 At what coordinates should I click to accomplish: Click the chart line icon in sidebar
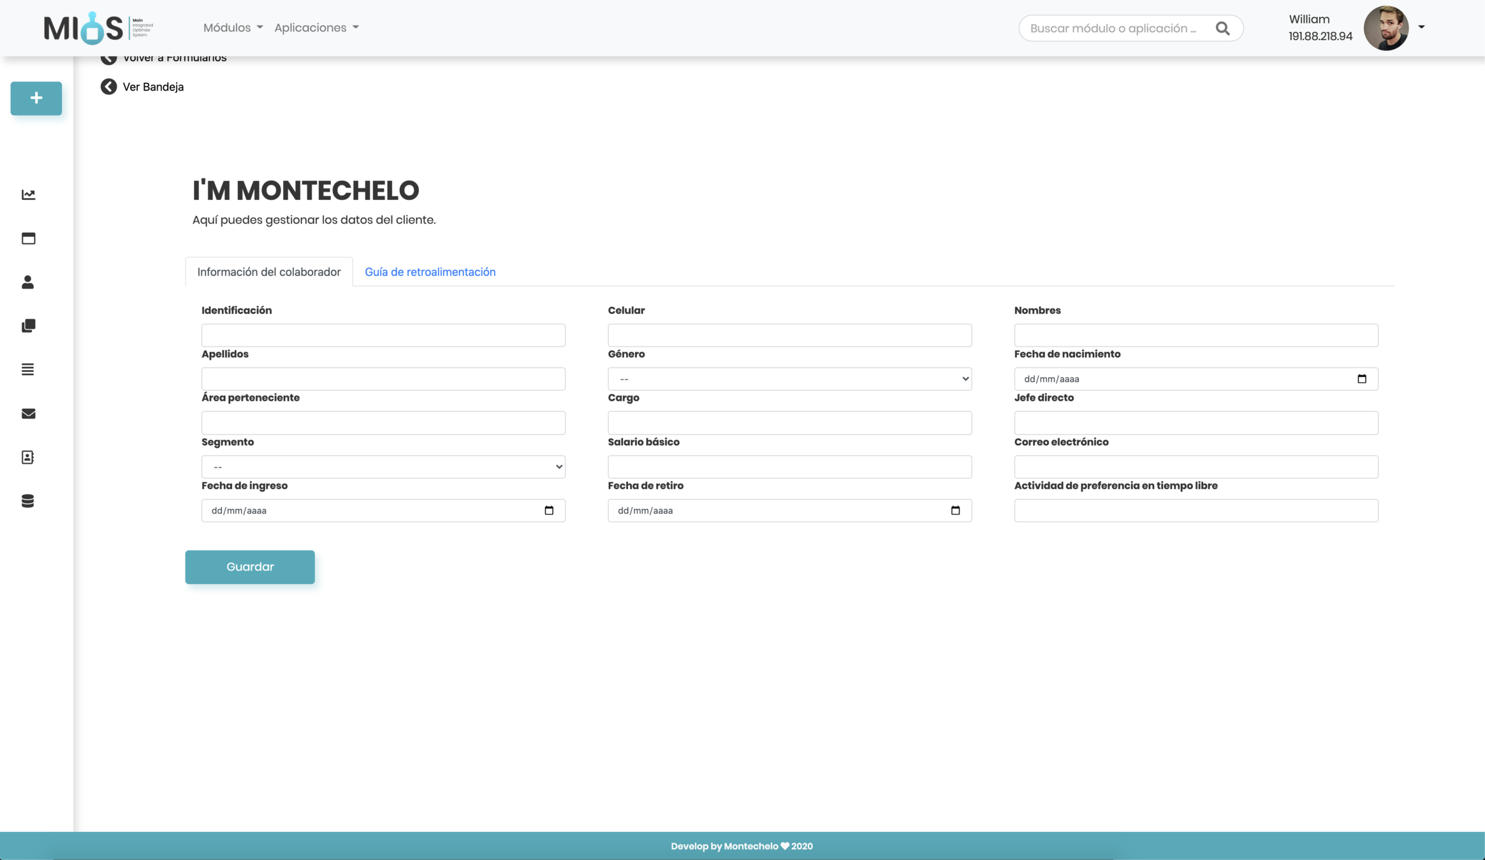pos(28,195)
